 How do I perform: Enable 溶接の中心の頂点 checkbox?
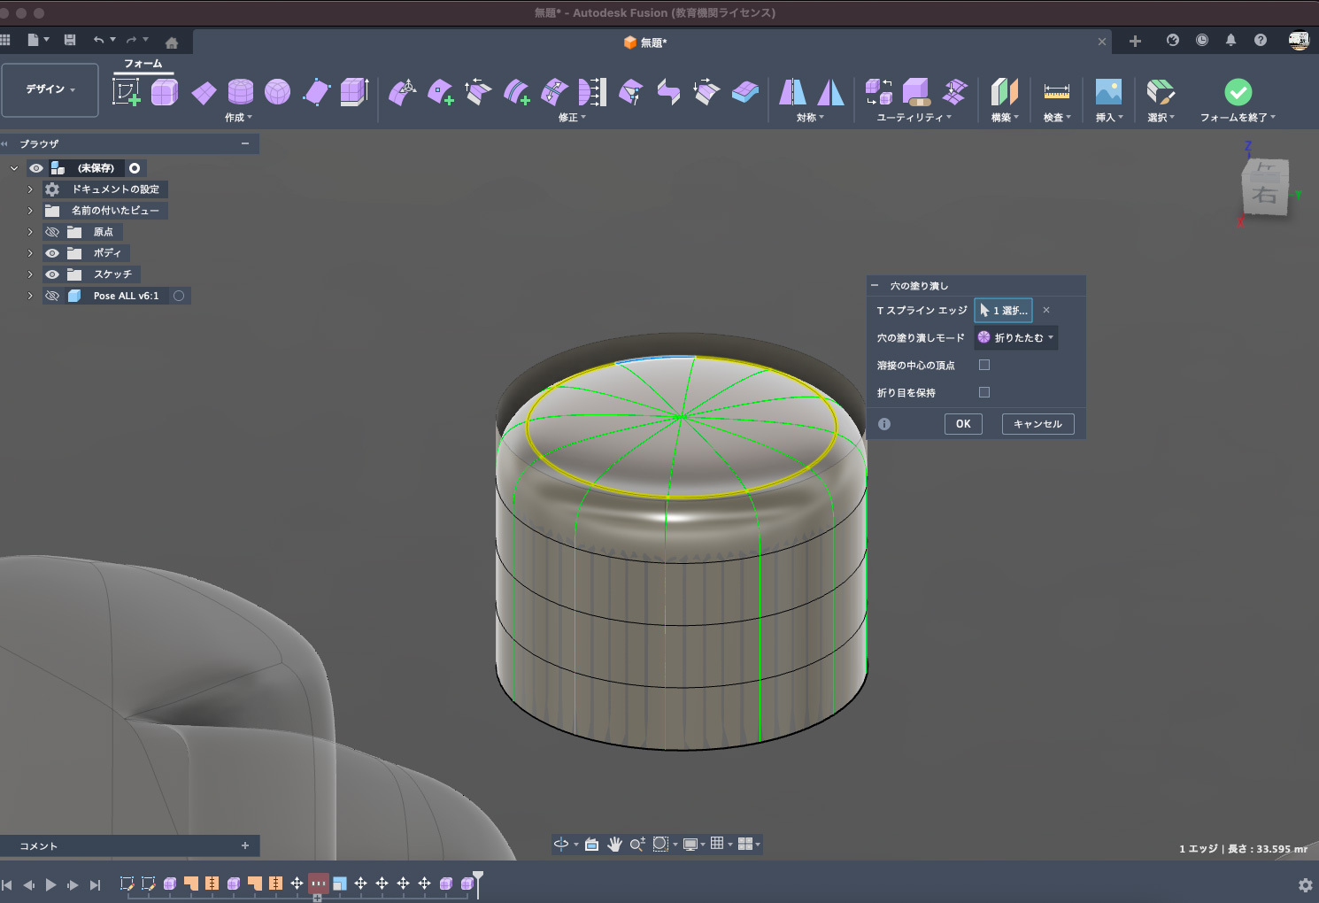click(x=984, y=365)
